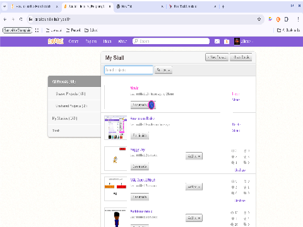Open the Create menu item
The image size is (303, 227).
coord(73,42)
